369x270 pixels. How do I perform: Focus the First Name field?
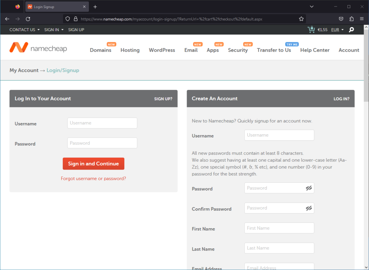coord(279,228)
